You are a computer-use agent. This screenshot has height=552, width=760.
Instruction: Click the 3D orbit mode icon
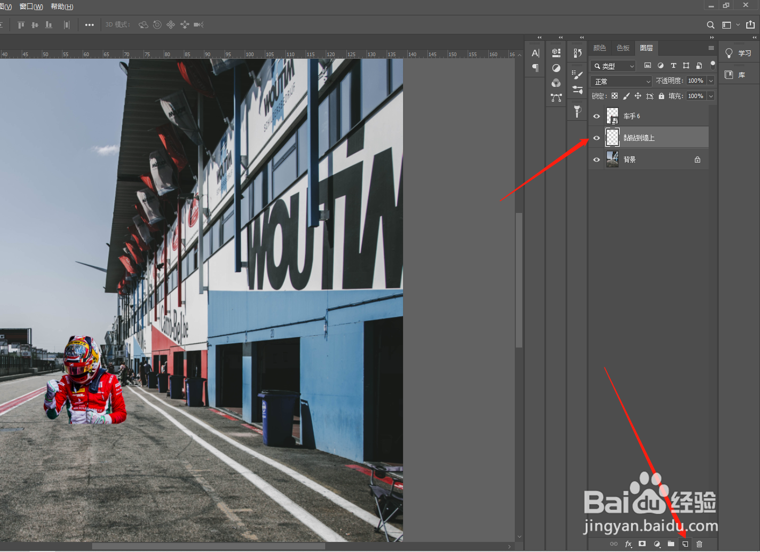point(144,25)
